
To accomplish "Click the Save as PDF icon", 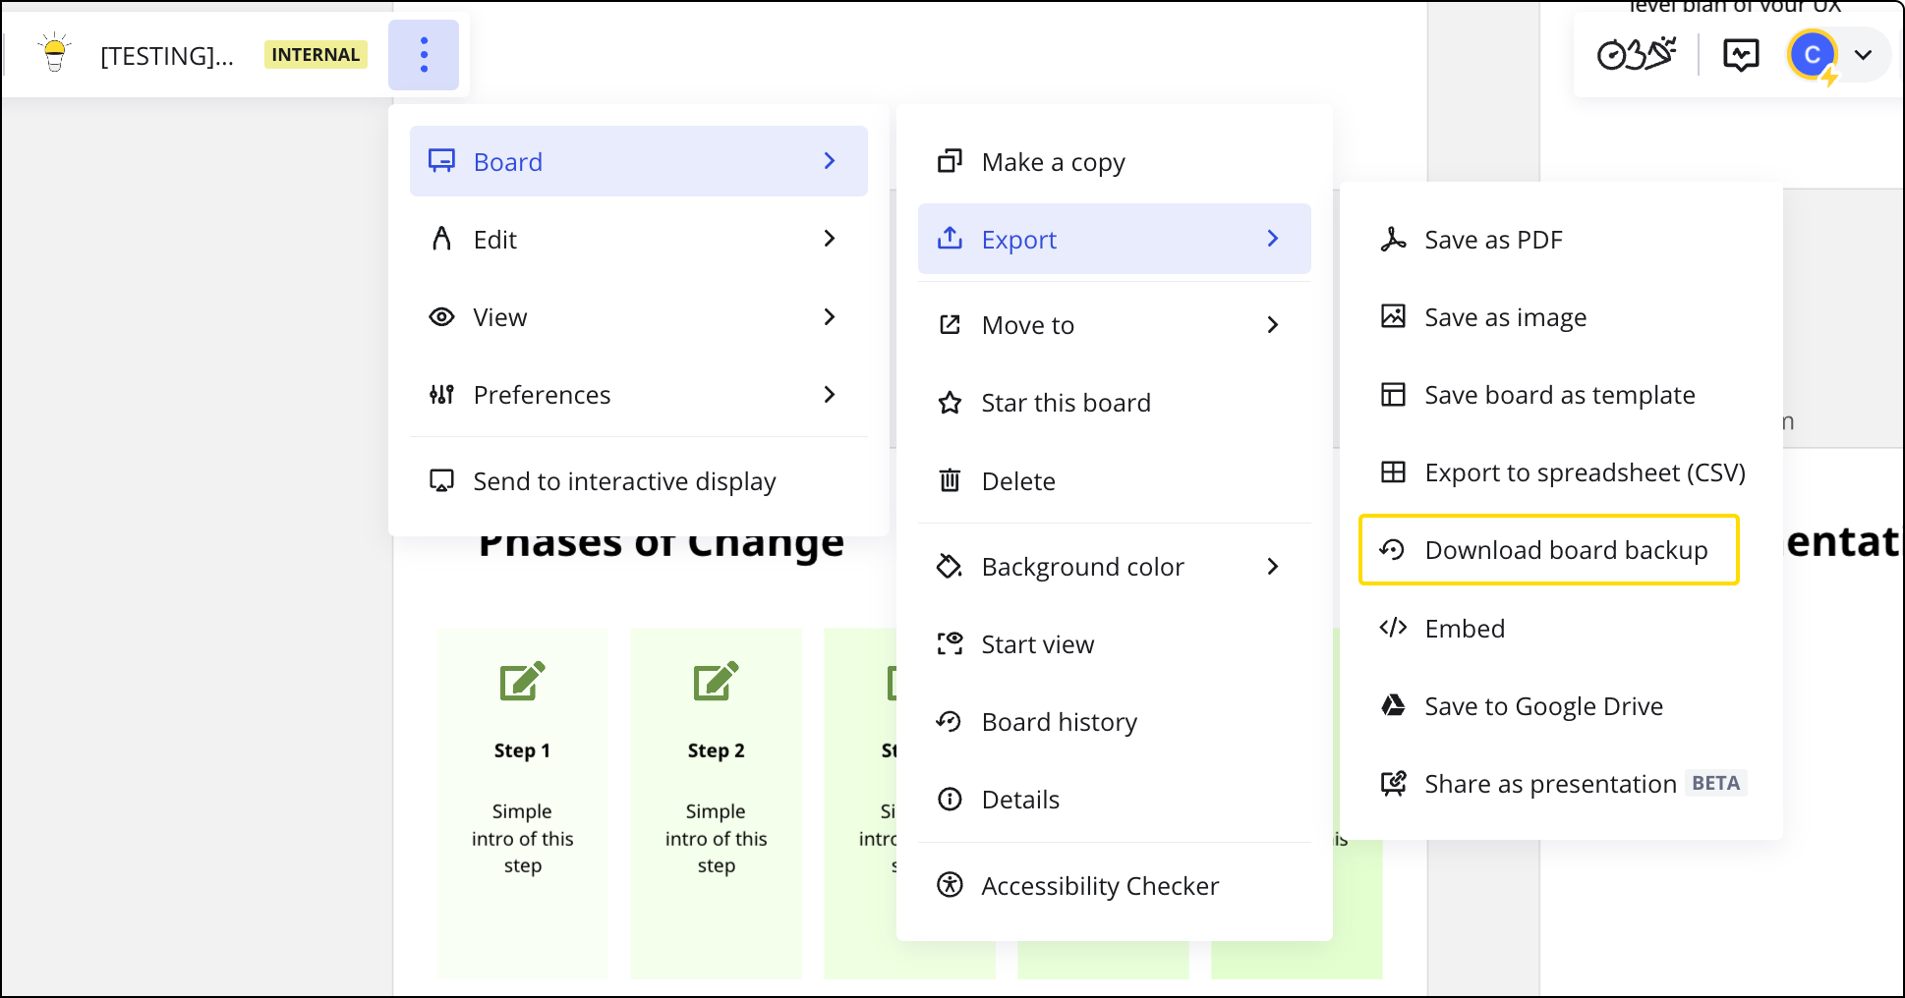I will pyautogui.click(x=1393, y=240).
